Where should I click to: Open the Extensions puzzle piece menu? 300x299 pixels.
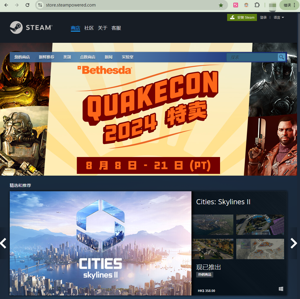coord(257,5)
